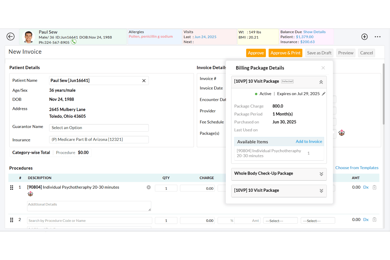Viewport: 390px width, 260px height.
Task: Click quantity field of procedure row 1
Action: [x=166, y=188]
